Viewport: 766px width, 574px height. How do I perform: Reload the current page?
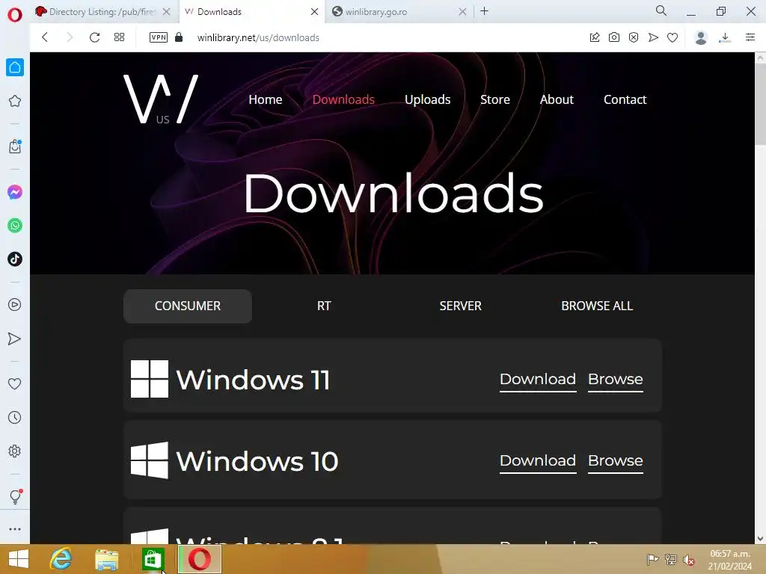pyautogui.click(x=94, y=37)
